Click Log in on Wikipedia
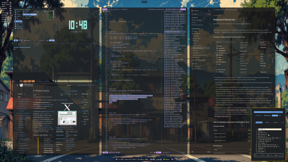 tap(91, 85)
